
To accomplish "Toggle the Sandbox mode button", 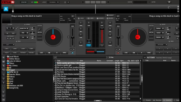I will tap(110, 15).
